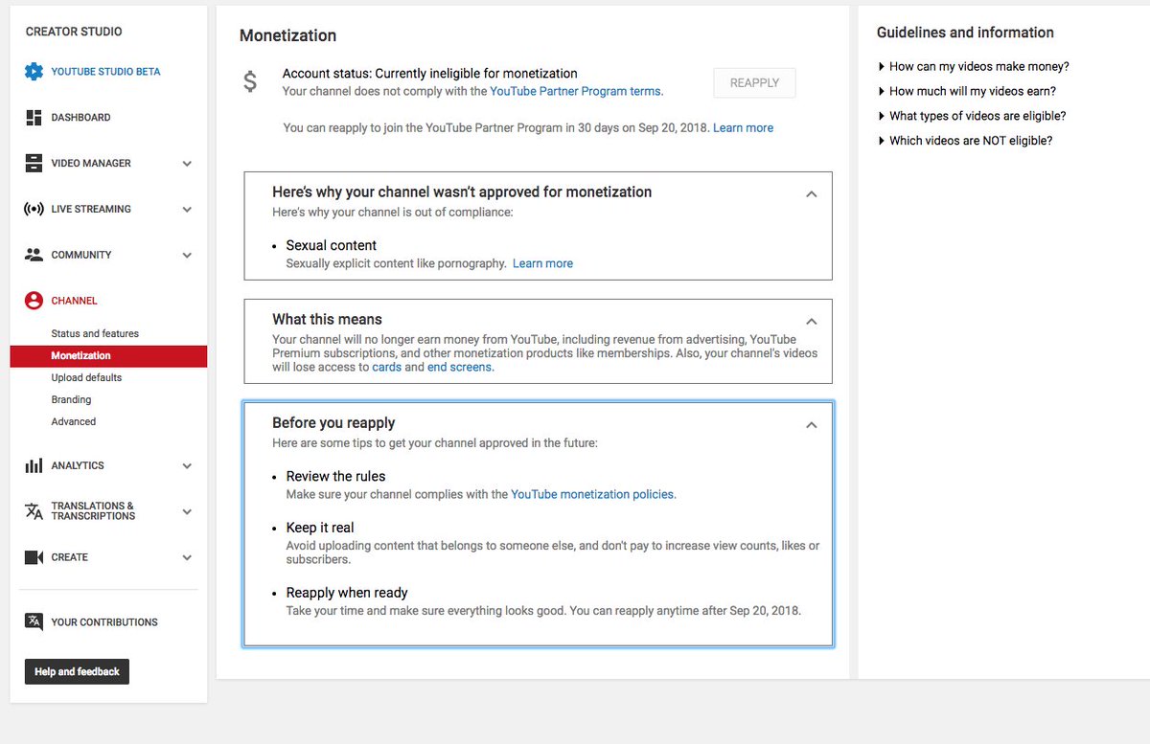Click the Channel section label

tap(74, 301)
